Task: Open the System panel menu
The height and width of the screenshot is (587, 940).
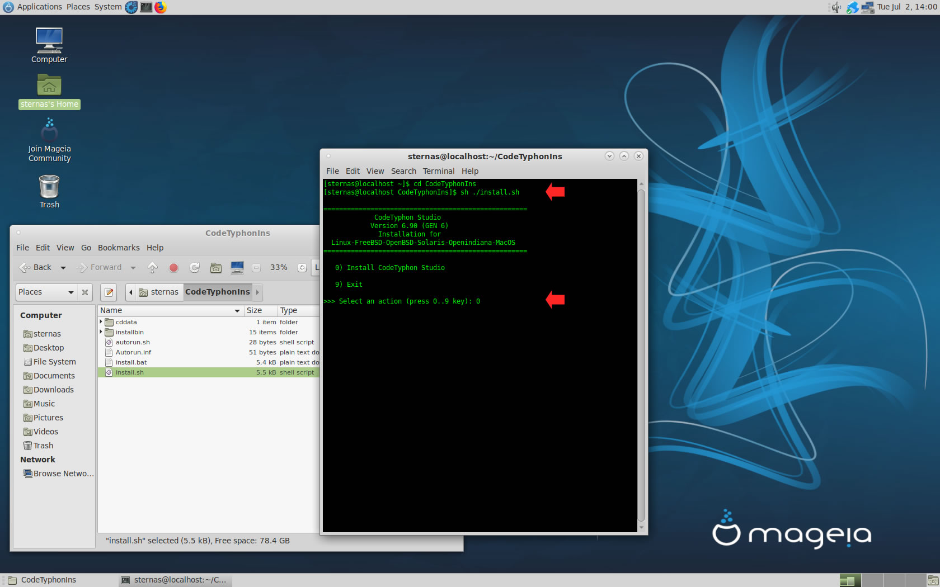Action: (x=108, y=7)
